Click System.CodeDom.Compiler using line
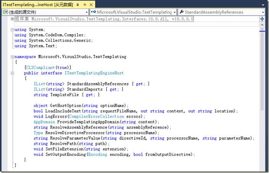Screen dimensions: 269x173 (x=50, y=35)
